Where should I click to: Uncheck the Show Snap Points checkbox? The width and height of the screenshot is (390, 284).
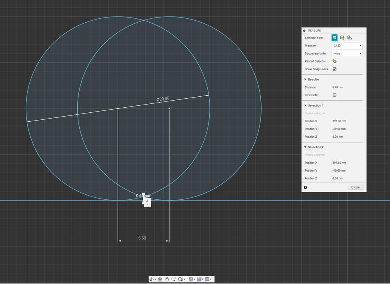click(x=335, y=69)
